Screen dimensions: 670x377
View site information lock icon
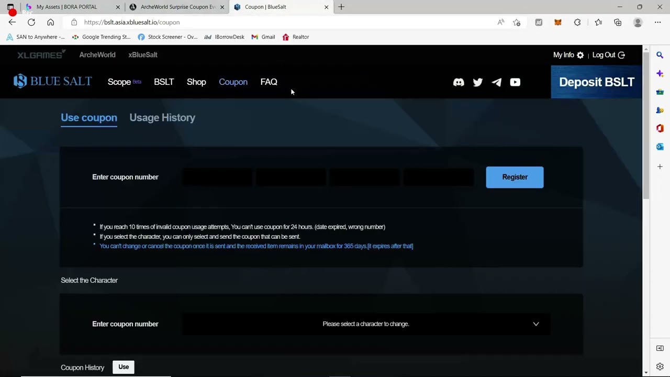[74, 22]
